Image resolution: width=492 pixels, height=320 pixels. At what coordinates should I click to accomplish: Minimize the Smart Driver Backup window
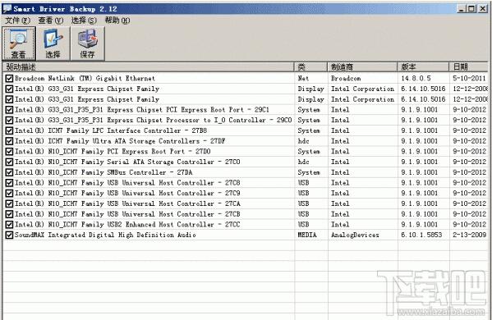tap(461, 9)
